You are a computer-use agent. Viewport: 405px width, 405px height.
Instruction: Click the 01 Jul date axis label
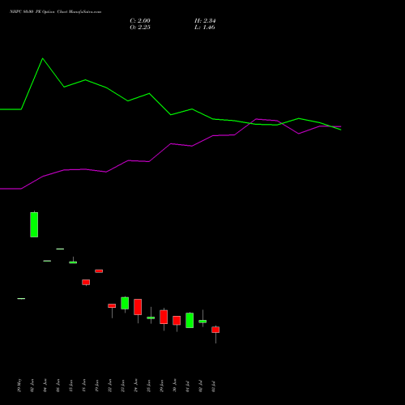point(188,386)
